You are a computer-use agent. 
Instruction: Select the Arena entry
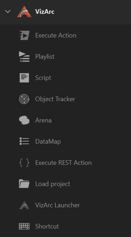[x=65, y=120]
